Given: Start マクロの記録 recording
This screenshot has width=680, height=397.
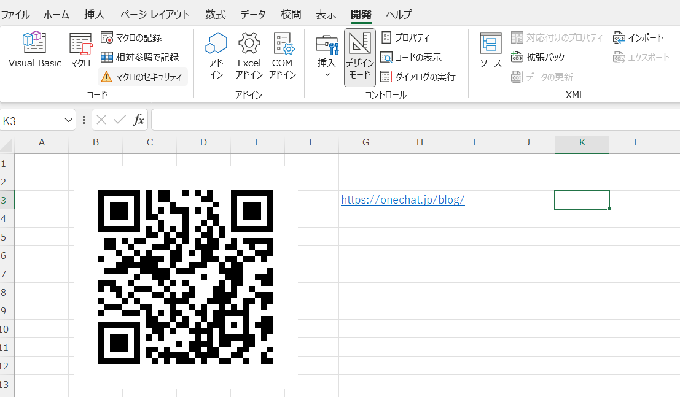Looking at the screenshot, I should point(131,37).
